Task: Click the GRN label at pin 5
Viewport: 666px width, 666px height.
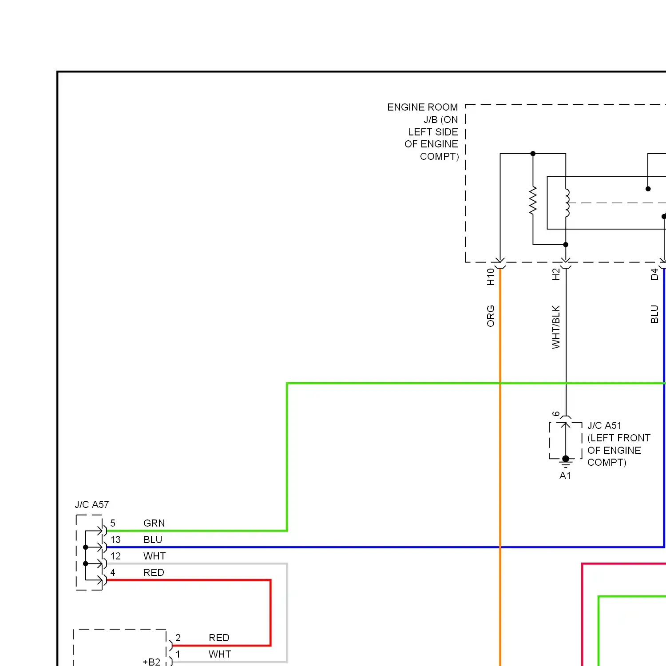Action: [x=154, y=523]
